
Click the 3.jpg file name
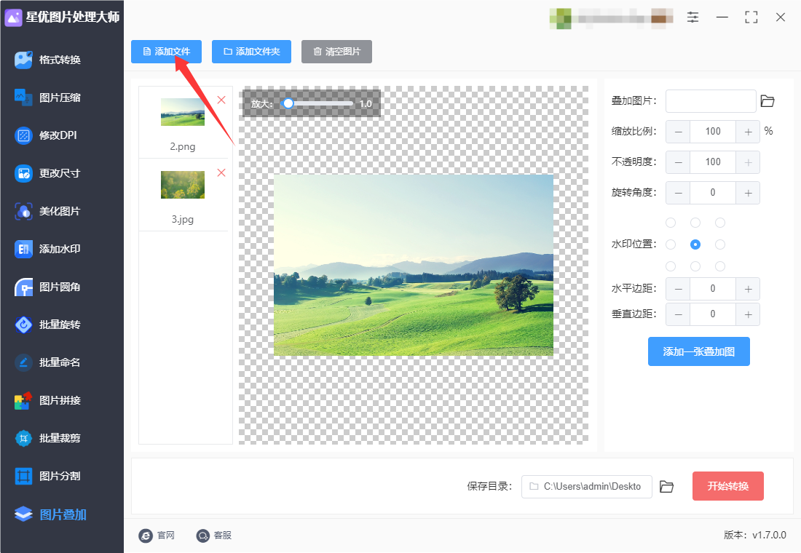pos(182,220)
